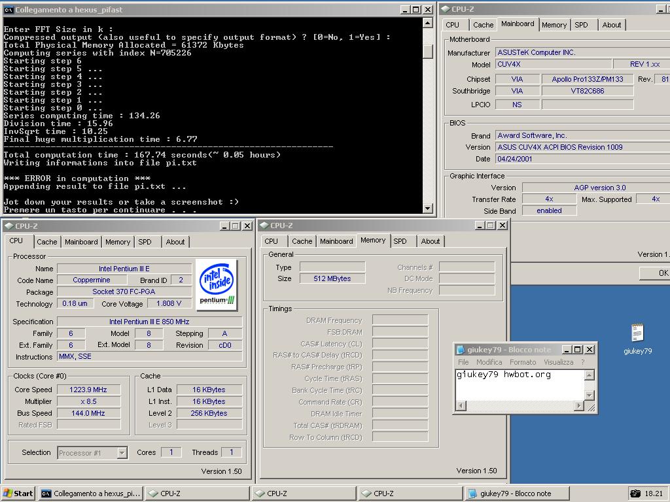Click the Intel Inside Pentium III logo
The image size is (670, 502).
pos(217,284)
